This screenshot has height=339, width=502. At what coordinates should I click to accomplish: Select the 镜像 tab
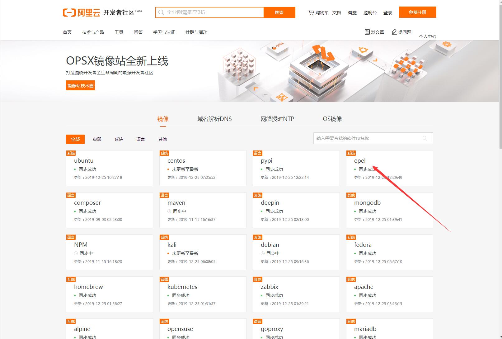[x=163, y=119]
